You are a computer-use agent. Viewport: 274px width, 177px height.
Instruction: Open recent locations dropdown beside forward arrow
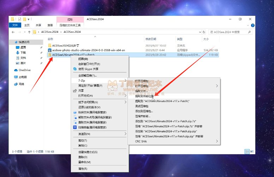pos(25,32)
